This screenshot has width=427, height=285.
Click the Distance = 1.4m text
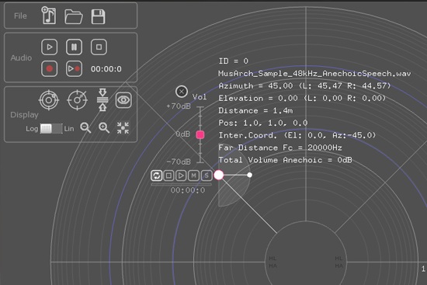255,110
